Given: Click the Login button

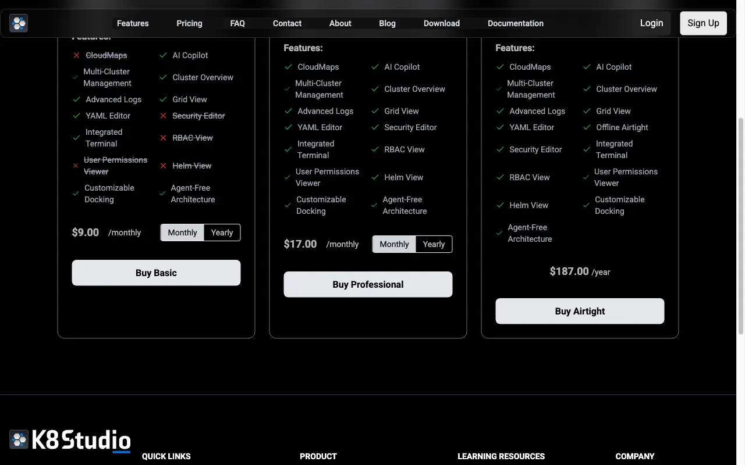Looking at the screenshot, I should pyautogui.click(x=651, y=23).
